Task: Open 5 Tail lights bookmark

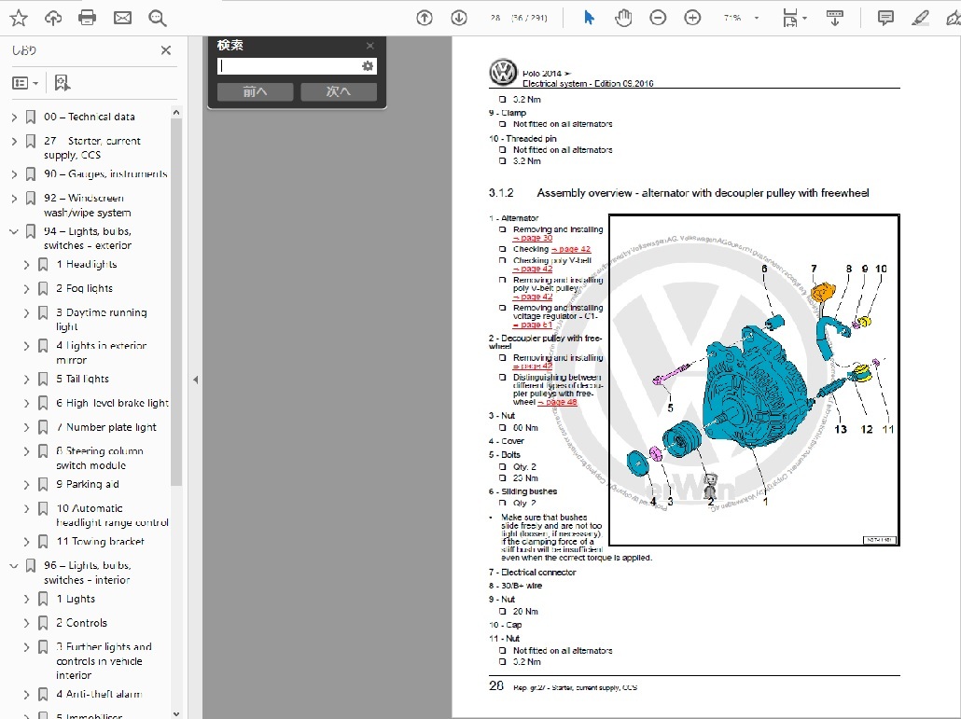Action: click(83, 380)
